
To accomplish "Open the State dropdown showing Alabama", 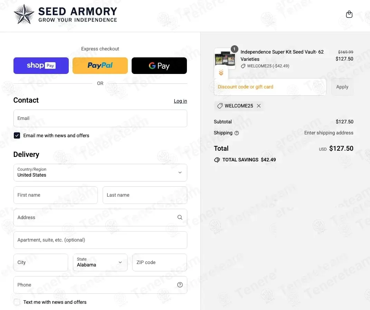I will tap(100, 262).
